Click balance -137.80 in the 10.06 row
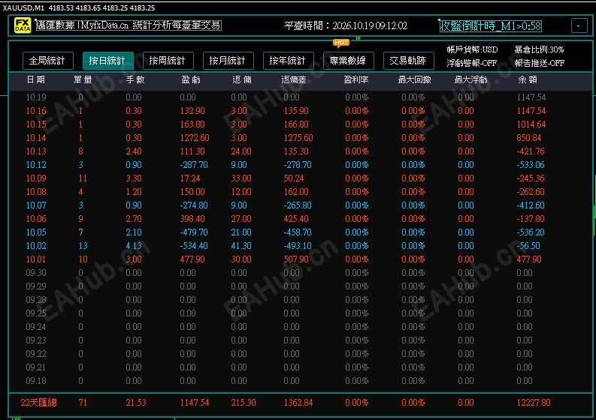The image size is (596, 420). [531, 219]
